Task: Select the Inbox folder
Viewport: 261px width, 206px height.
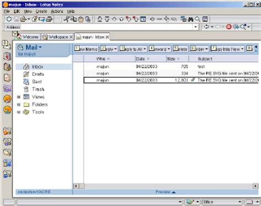Action: [x=44, y=67]
